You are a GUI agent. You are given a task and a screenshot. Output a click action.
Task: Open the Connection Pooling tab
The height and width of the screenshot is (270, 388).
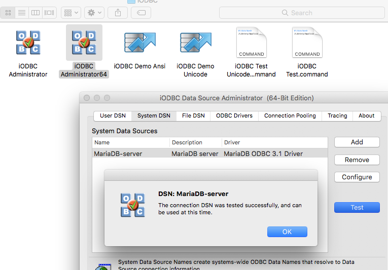pyautogui.click(x=290, y=115)
